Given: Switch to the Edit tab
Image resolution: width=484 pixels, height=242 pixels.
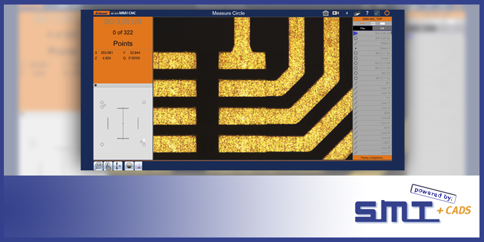Looking at the screenshot, I should (382, 28).
